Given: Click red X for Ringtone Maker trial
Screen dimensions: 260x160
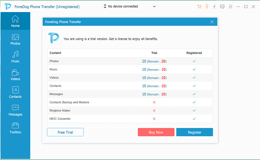Looking at the screenshot, I should click(x=154, y=110).
